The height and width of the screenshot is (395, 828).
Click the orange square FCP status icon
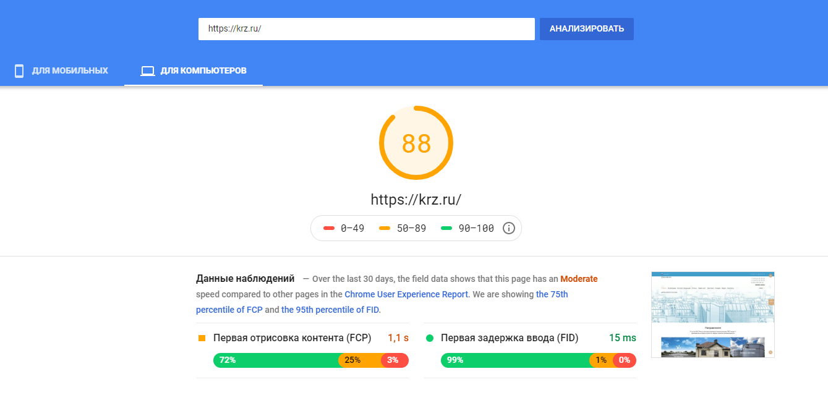pyautogui.click(x=202, y=338)
